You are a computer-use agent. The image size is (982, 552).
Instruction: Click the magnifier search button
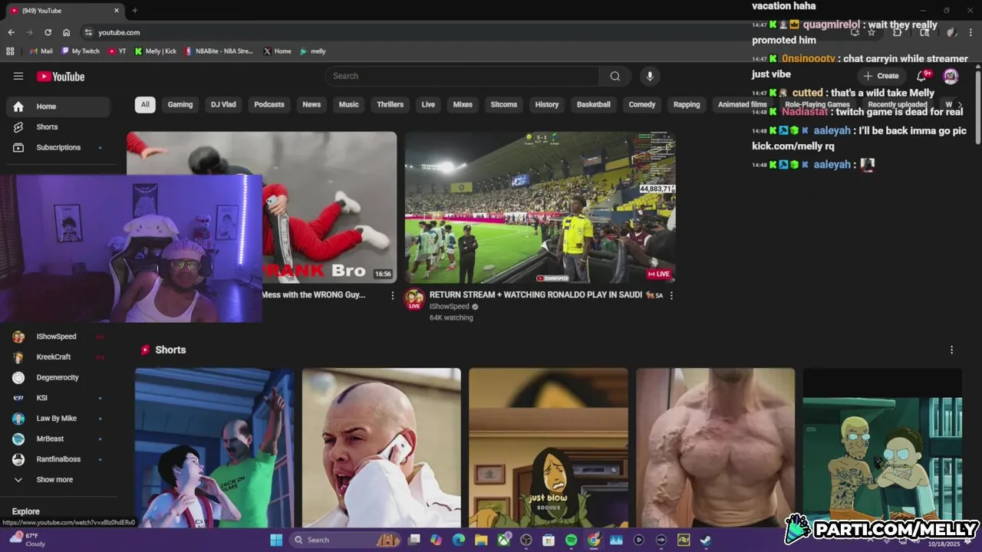tap(615, 76)
